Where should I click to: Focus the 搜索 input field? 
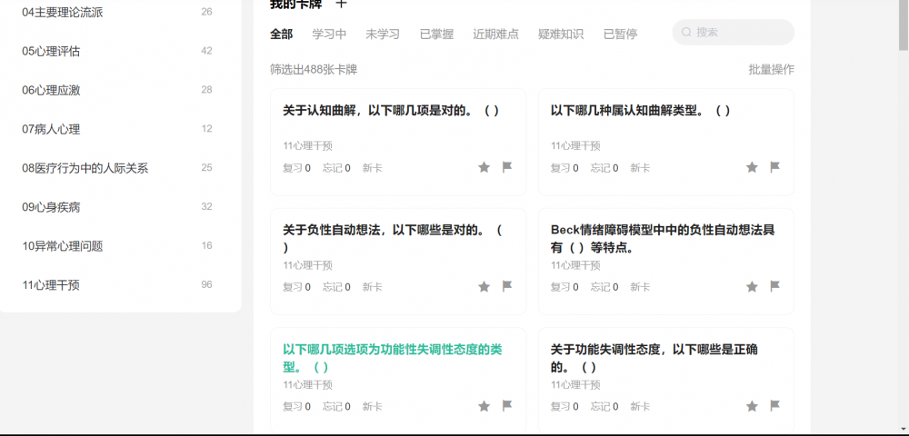tap(734, 33)
